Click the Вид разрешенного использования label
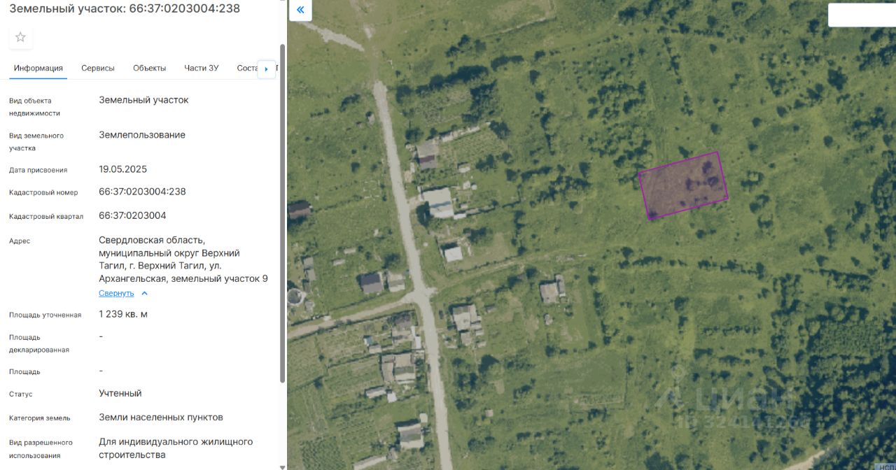The width and height of the screenshot is (896, 470). click(41, 449)
